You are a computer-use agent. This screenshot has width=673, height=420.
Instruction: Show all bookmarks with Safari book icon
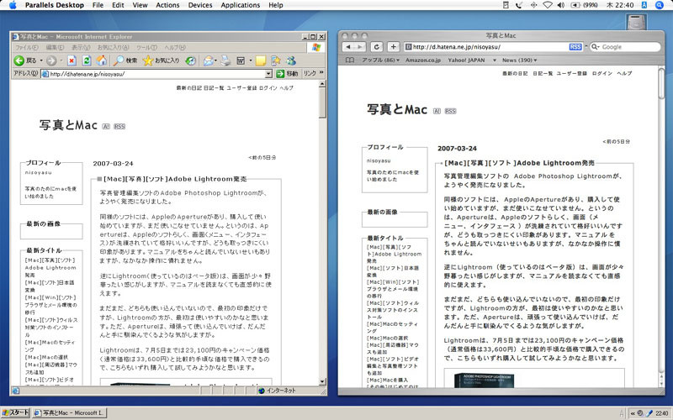[x=350, y=60]
